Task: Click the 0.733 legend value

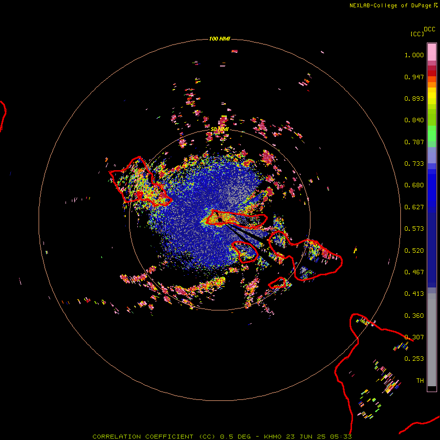Action: pos(414,164)
